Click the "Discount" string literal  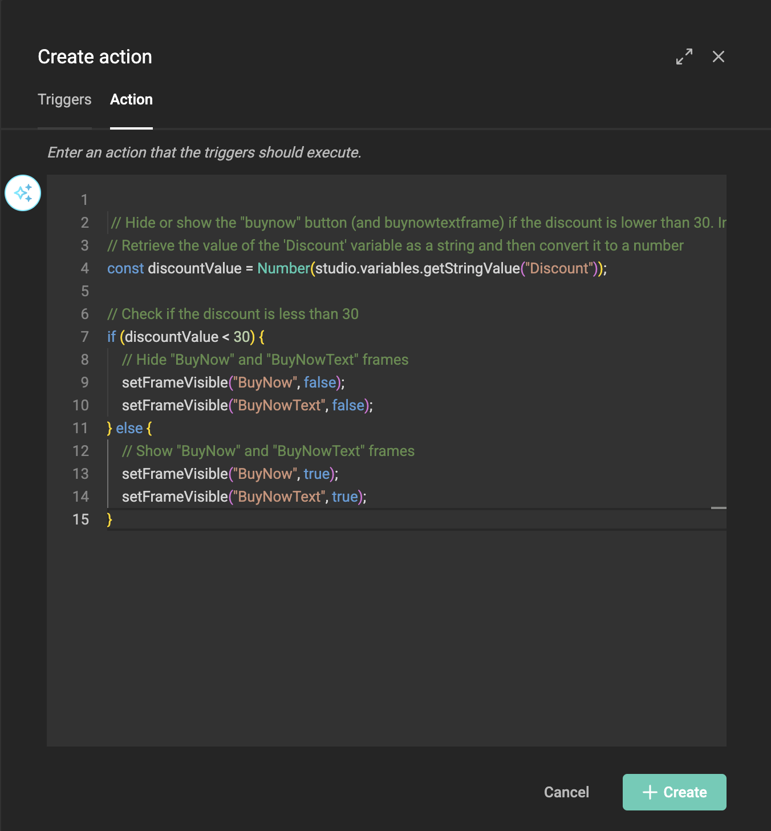pyautogui.click(x=559, y=268)
